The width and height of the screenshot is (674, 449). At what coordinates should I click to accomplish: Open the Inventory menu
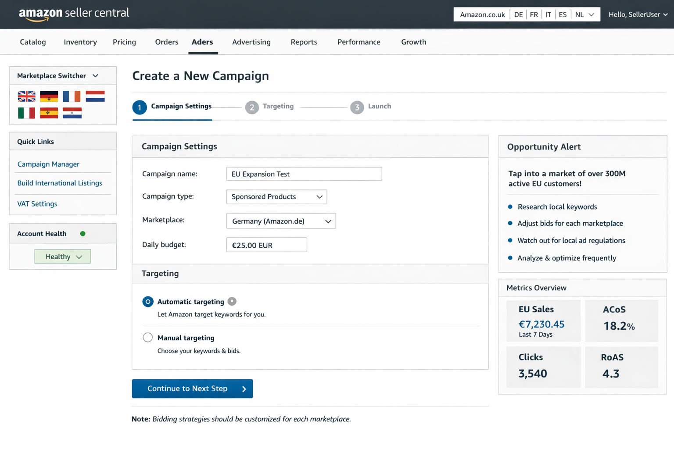[x=80, y=42]
